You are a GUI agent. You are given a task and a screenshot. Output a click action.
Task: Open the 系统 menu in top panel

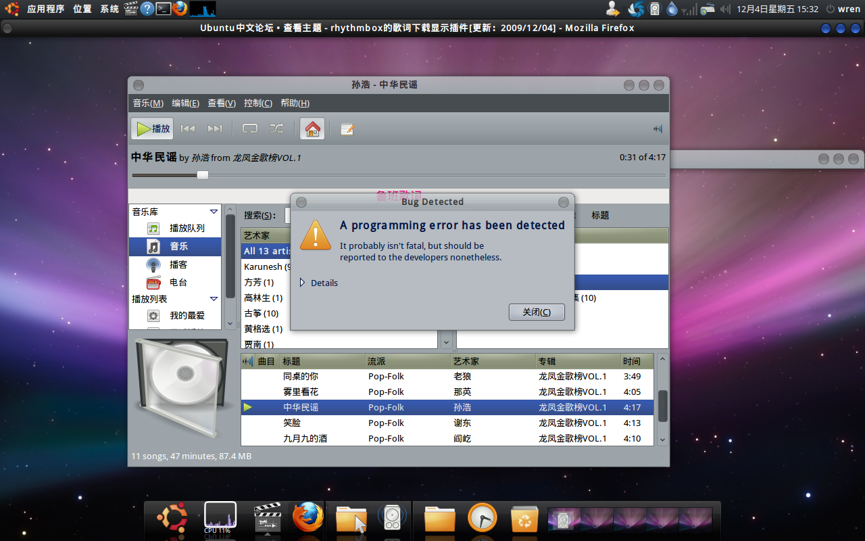click(109, 9)
